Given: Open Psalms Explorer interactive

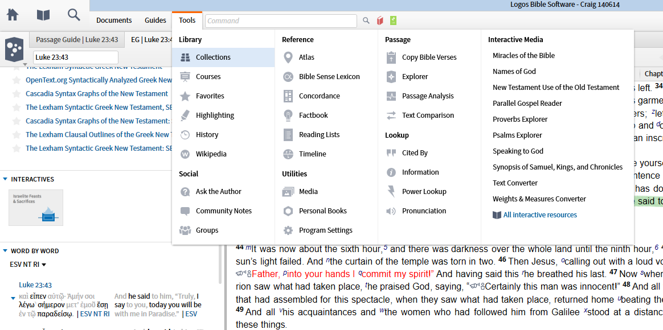Looking at the screenshot, I should [x=517, y=135].
